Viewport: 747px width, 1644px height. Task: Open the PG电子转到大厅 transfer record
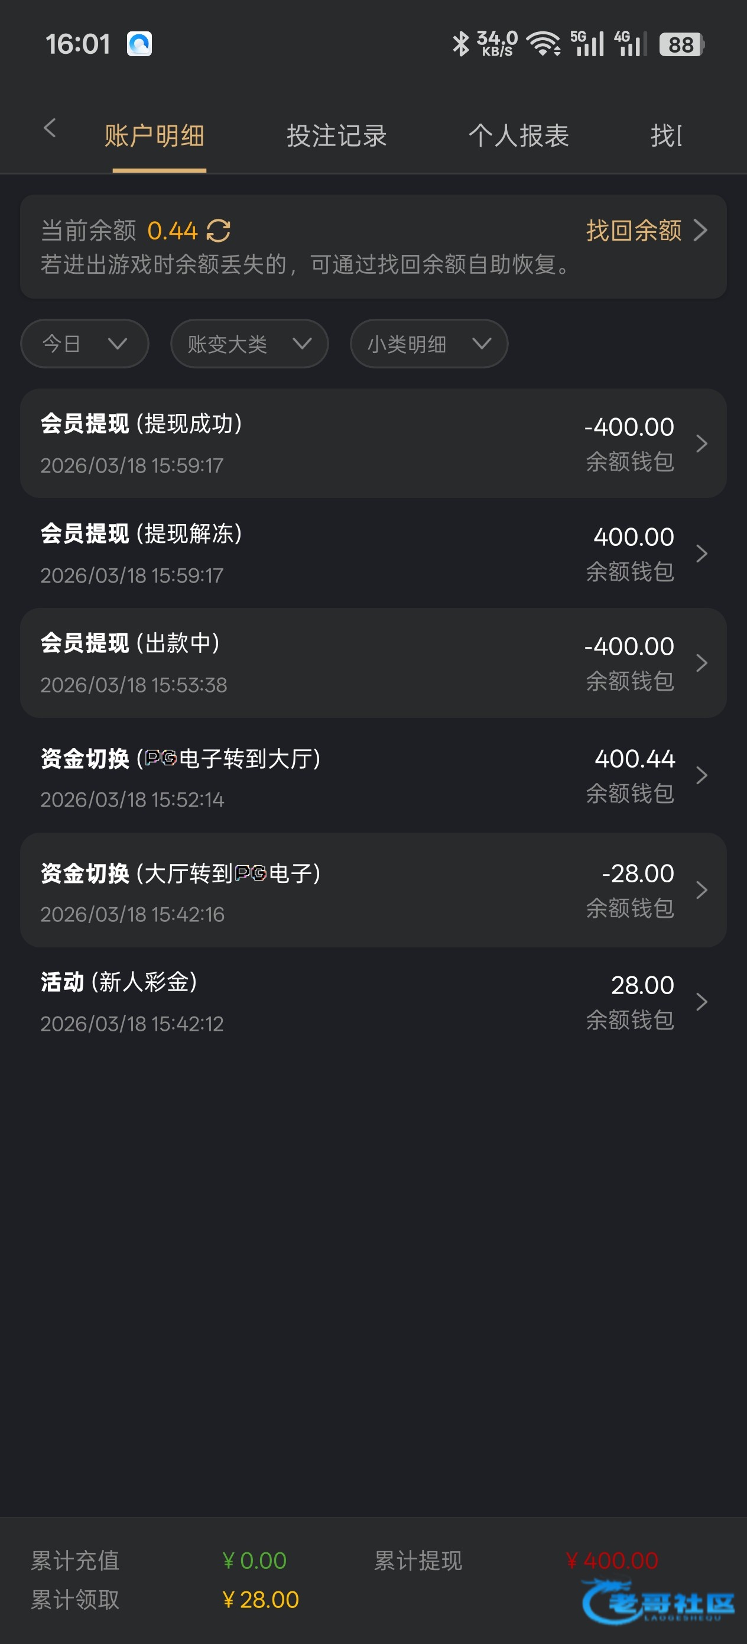(373, 775)
